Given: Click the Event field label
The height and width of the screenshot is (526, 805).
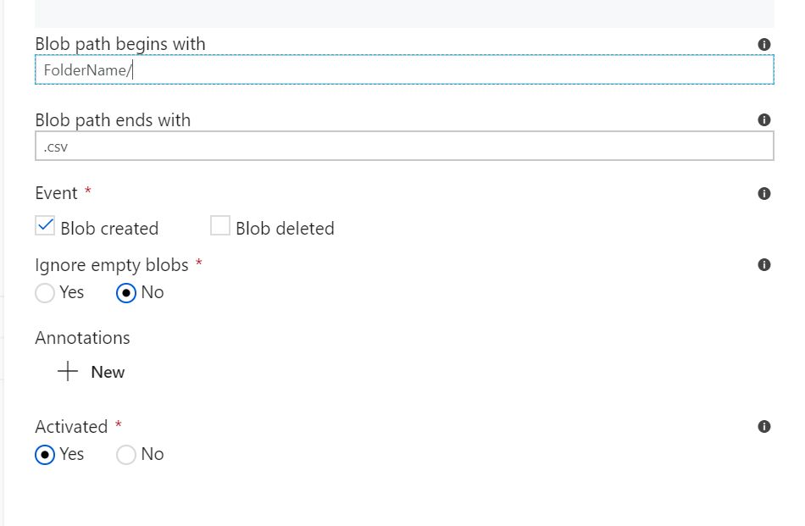Looking at the screenshot, I should [56, 193].
